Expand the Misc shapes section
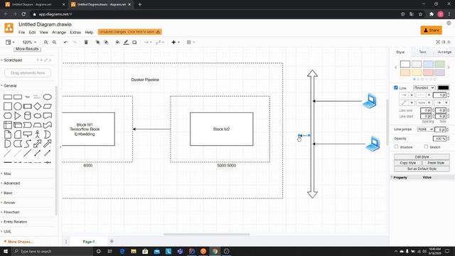Screen dimensions: 455x256 click(x=6, y=174)
